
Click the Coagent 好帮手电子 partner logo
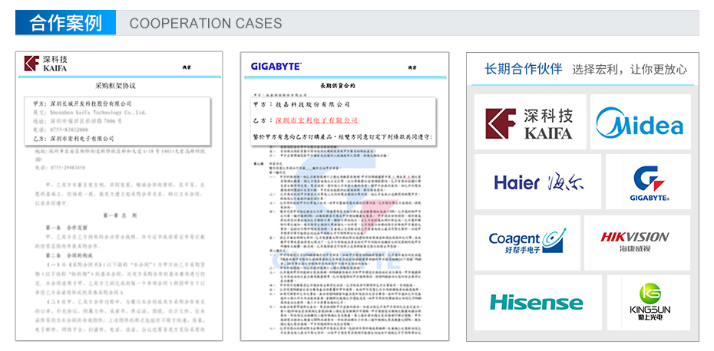(527, 241)
